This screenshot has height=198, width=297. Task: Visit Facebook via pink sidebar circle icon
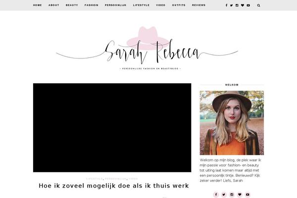[x=216, y=195]
